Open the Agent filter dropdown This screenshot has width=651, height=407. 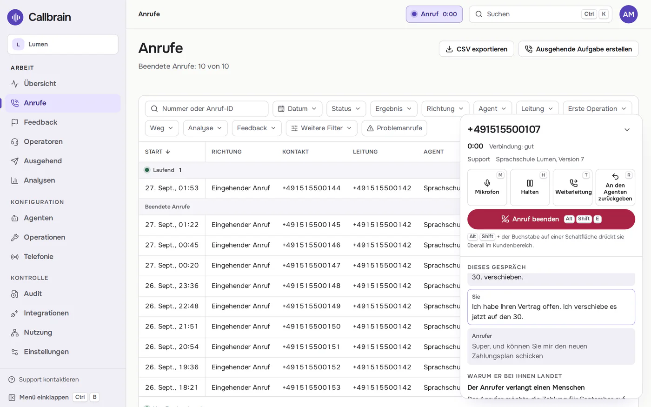tap(493, 109)
